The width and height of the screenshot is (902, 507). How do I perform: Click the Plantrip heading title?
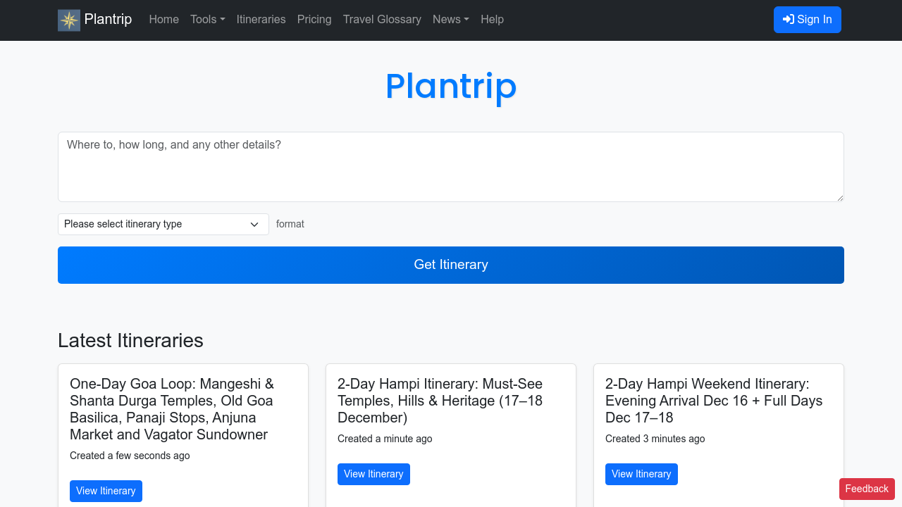(x=451, y=86)
